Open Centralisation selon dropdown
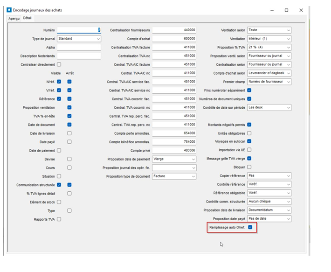 [269, 64]
